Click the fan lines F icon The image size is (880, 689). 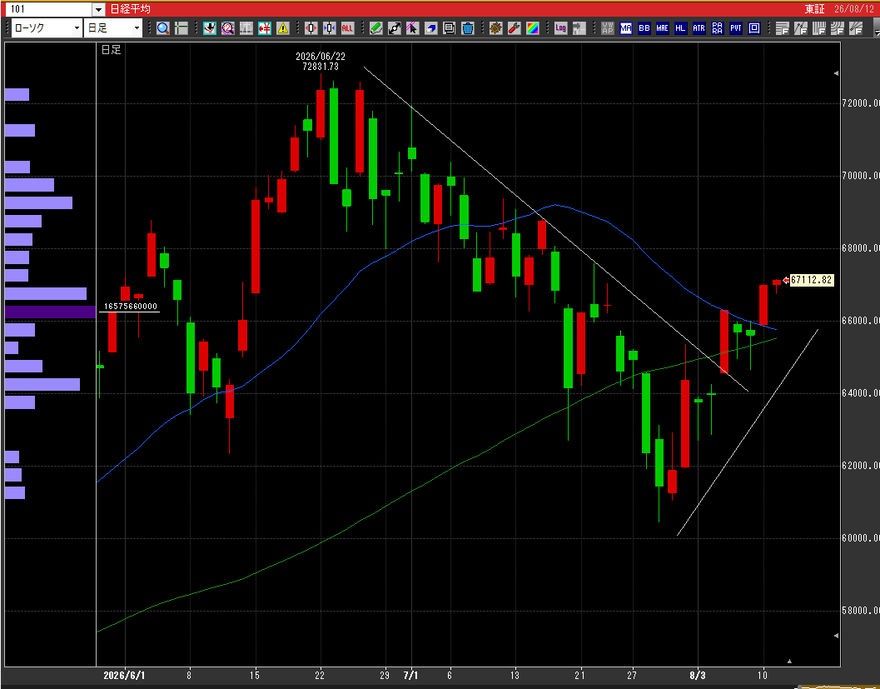click(x=856, y=28)
